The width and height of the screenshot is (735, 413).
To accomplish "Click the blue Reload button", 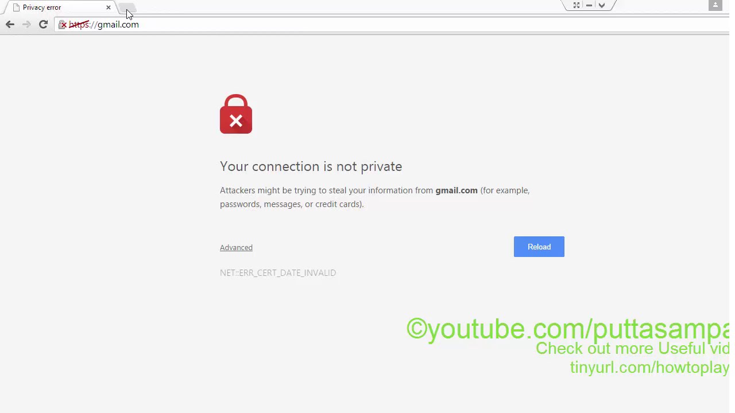I will tap(539, 247).
